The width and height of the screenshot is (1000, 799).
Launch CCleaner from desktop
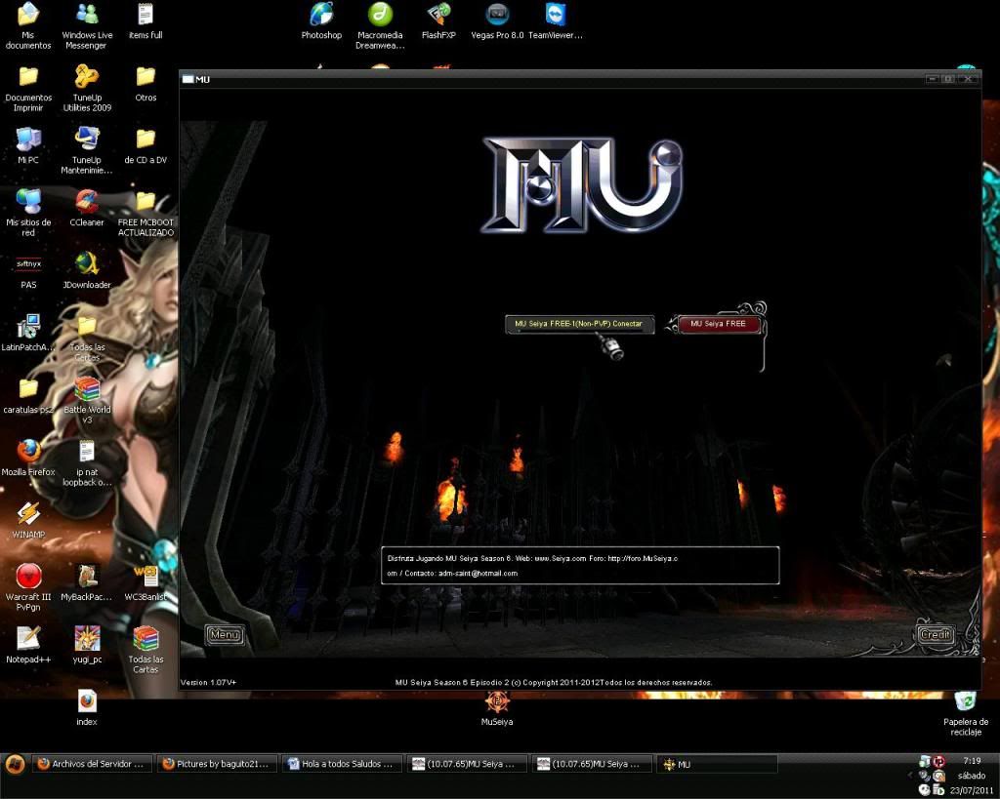tap(87, 209)
